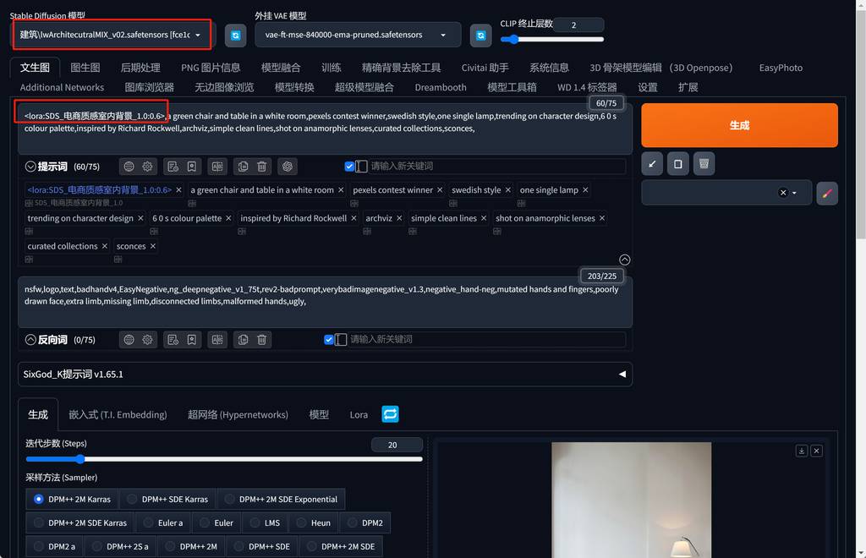This screenshot has width=866, height=558.
Task: Open the 嵌入式 (T.I. Embedding) tab
Action: click(118, 414)
